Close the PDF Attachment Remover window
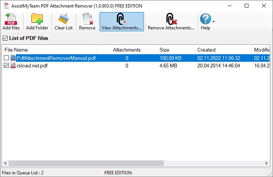Viewport: 273px width, 177px height. 264,6
